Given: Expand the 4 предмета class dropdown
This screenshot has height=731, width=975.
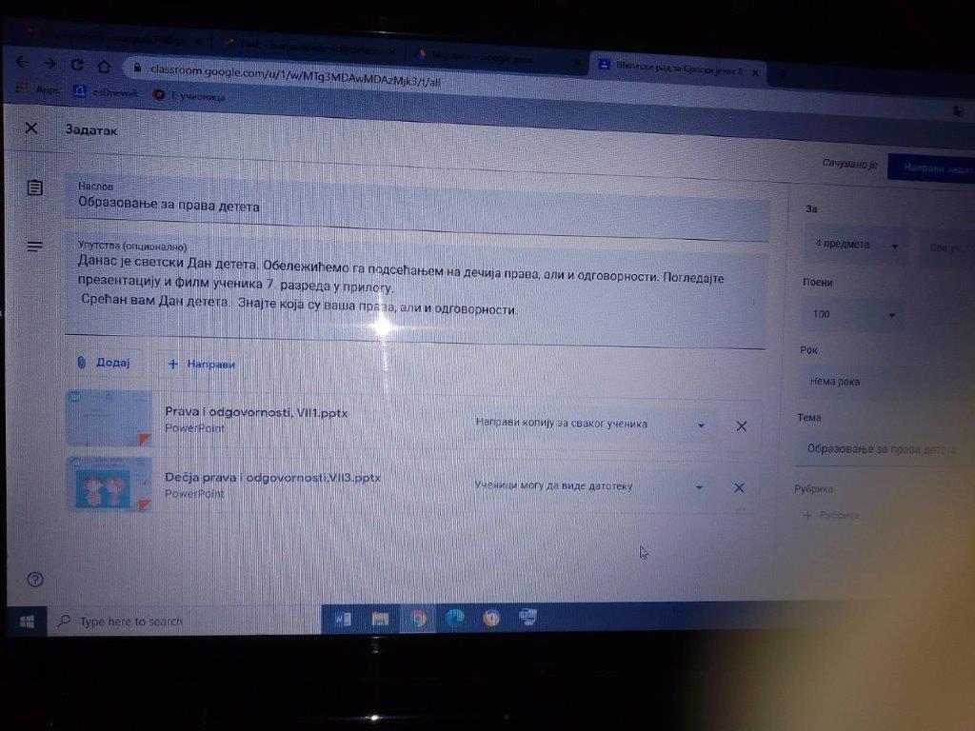Looking at the screenshot, I should (x=856, y=245).
